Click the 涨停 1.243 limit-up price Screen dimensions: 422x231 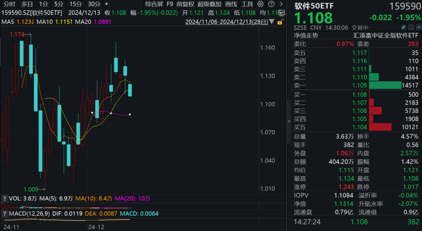346,187
